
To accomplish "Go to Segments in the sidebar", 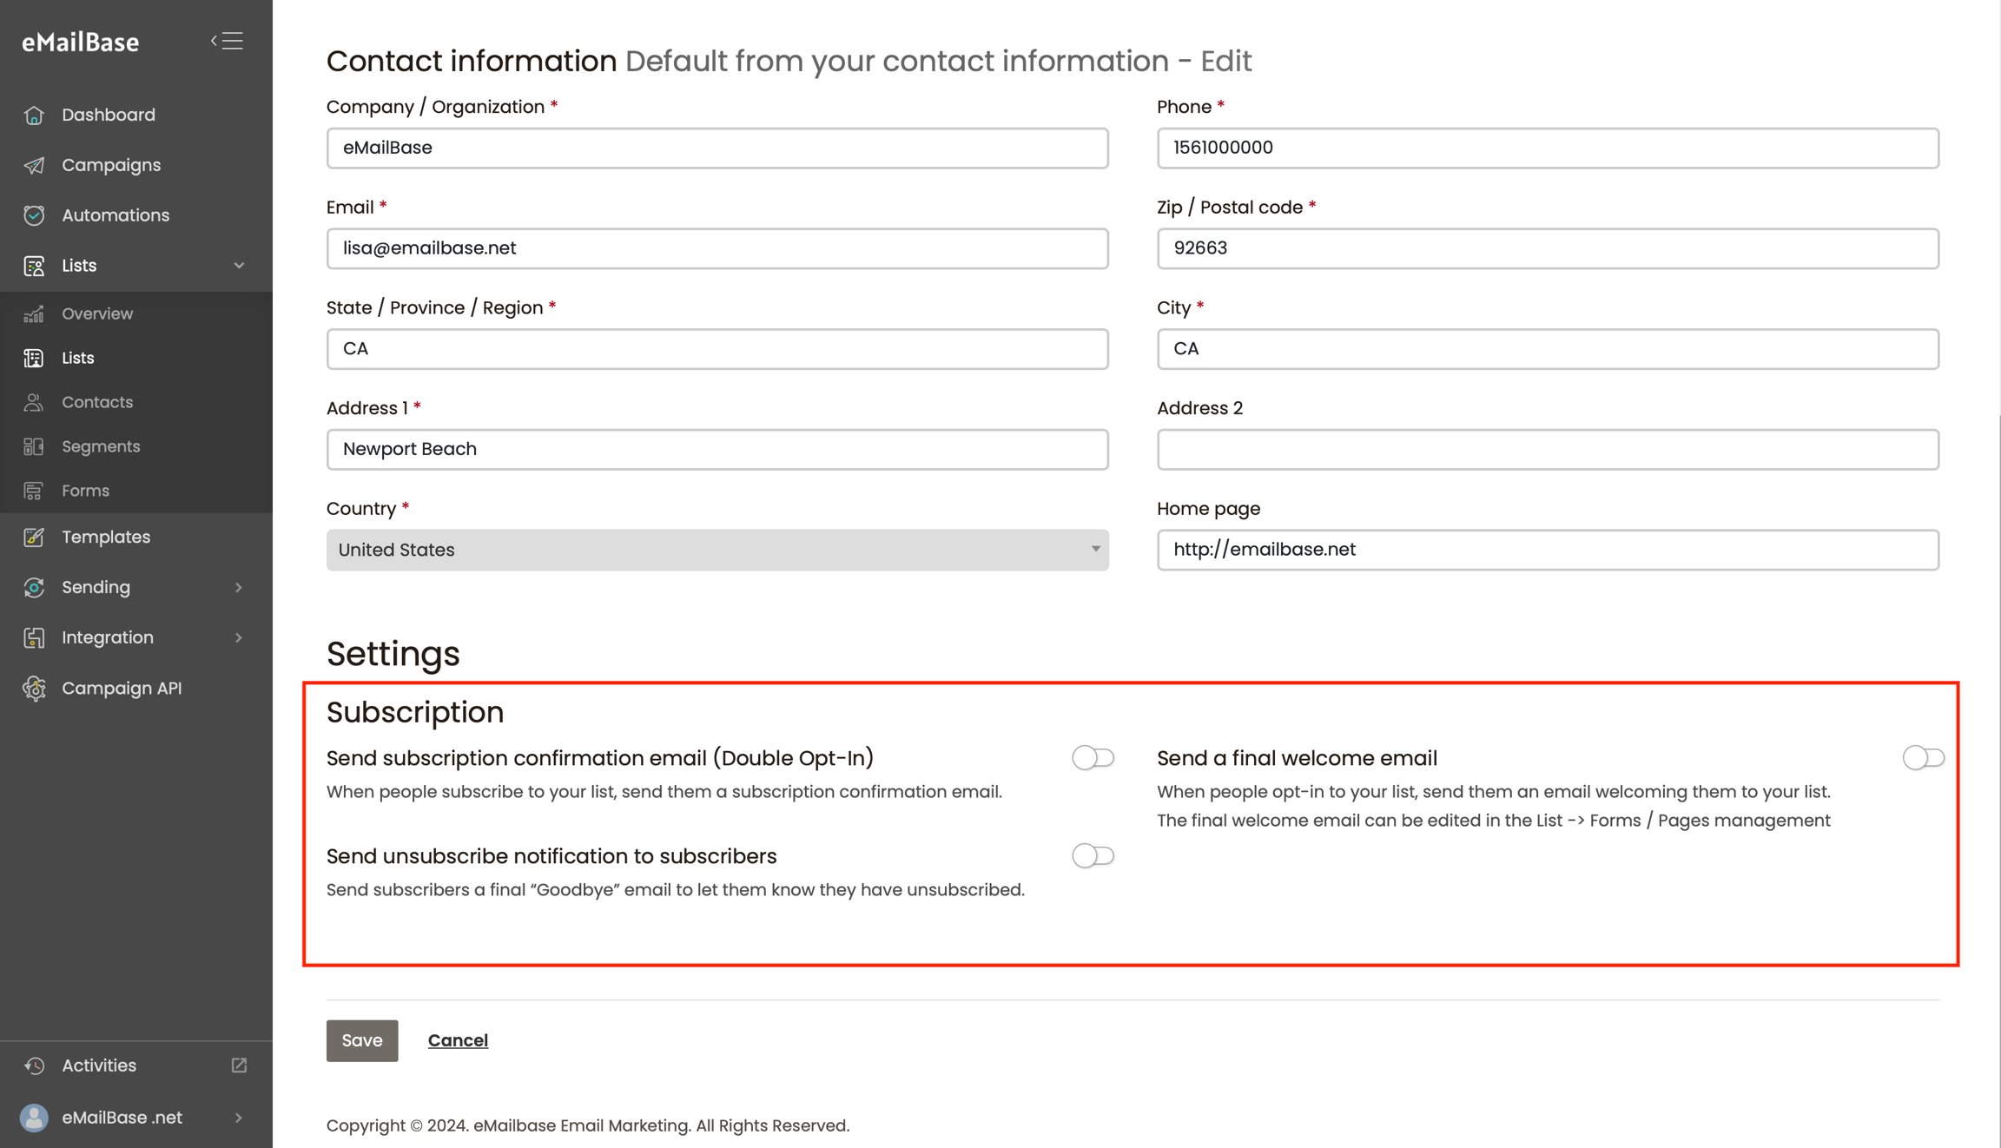I will 101,446.
